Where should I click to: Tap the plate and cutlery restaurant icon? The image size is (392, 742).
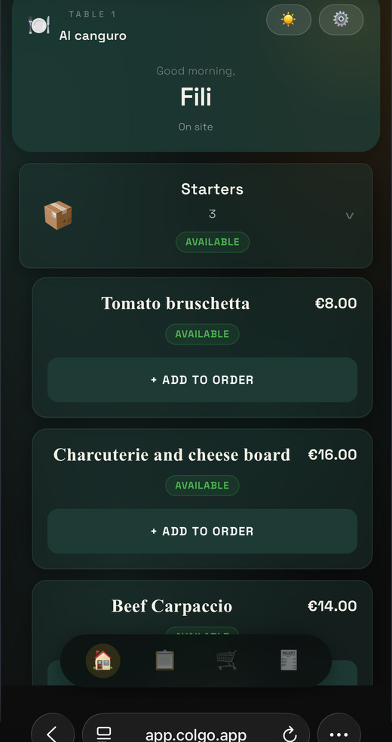[x=39, y=25]
